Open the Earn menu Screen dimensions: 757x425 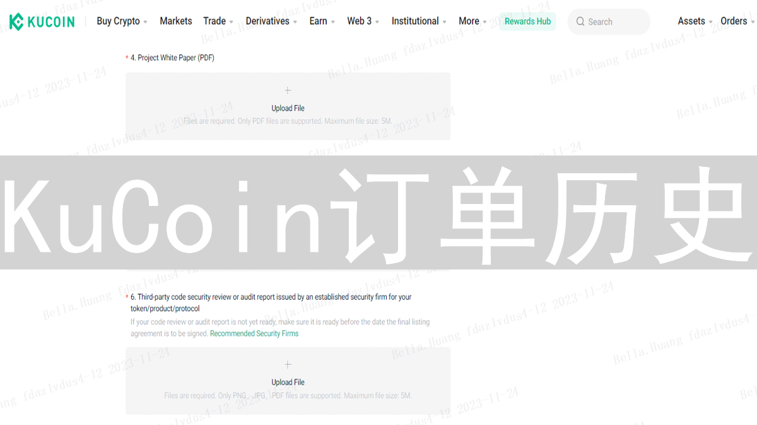319,21
